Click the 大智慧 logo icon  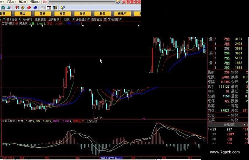[x=118, y=2]
